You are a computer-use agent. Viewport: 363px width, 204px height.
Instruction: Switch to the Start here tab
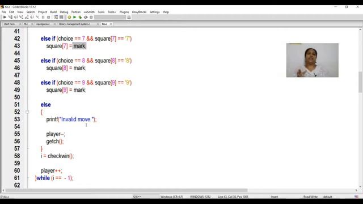pos(10,24)
